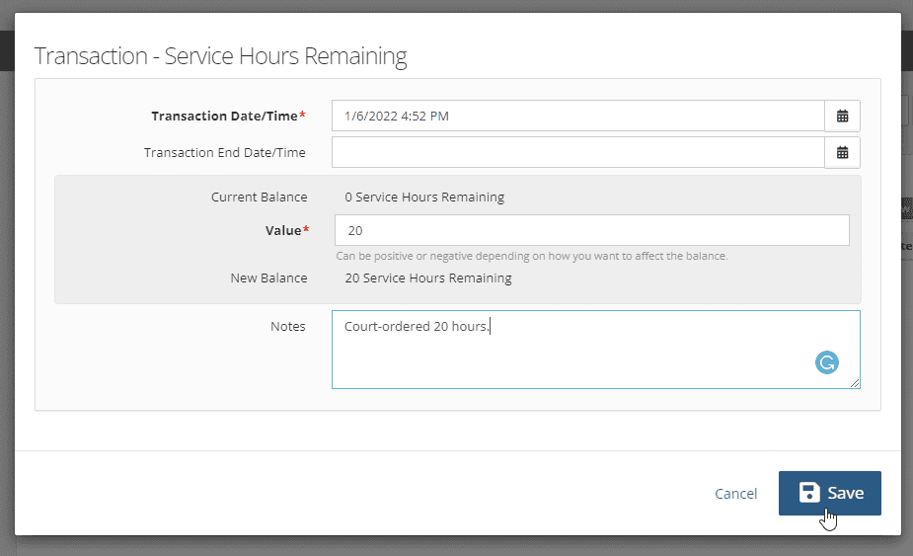Viewport: 913px width, 556px height.
Task: Click the floppy disk icon on the Save button
Action: (x=809, y=493)
